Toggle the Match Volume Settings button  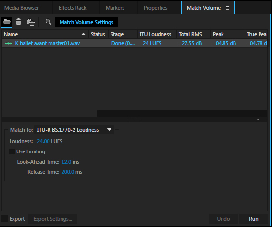click(87, 22)
